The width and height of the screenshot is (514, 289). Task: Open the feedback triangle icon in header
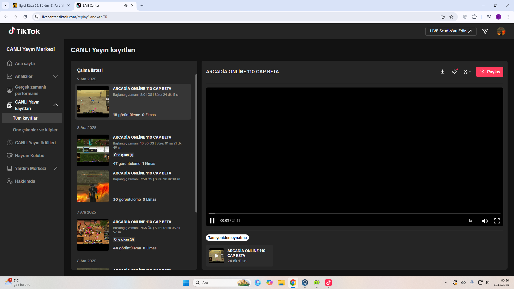(485, 31)
